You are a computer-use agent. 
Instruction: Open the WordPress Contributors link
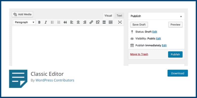pyautogui.click(x=55, y=80)
